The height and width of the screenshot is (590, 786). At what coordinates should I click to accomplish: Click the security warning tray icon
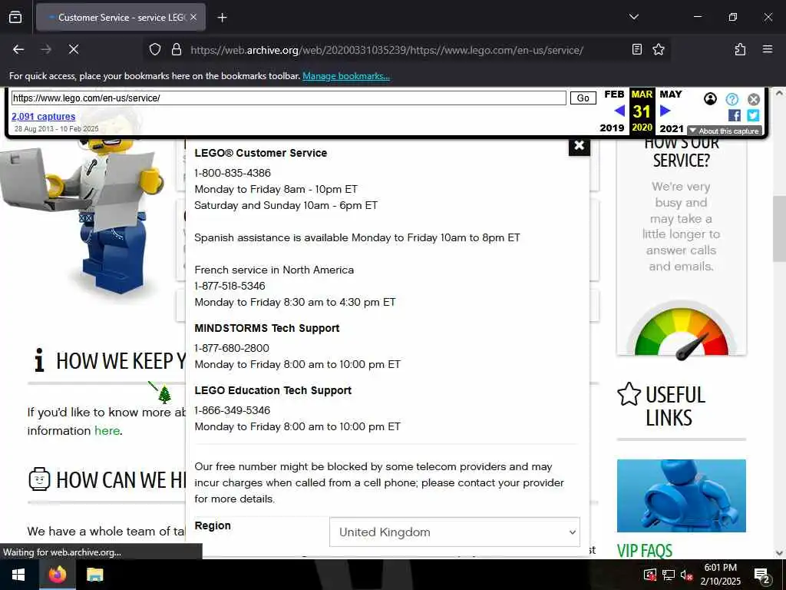649,575
